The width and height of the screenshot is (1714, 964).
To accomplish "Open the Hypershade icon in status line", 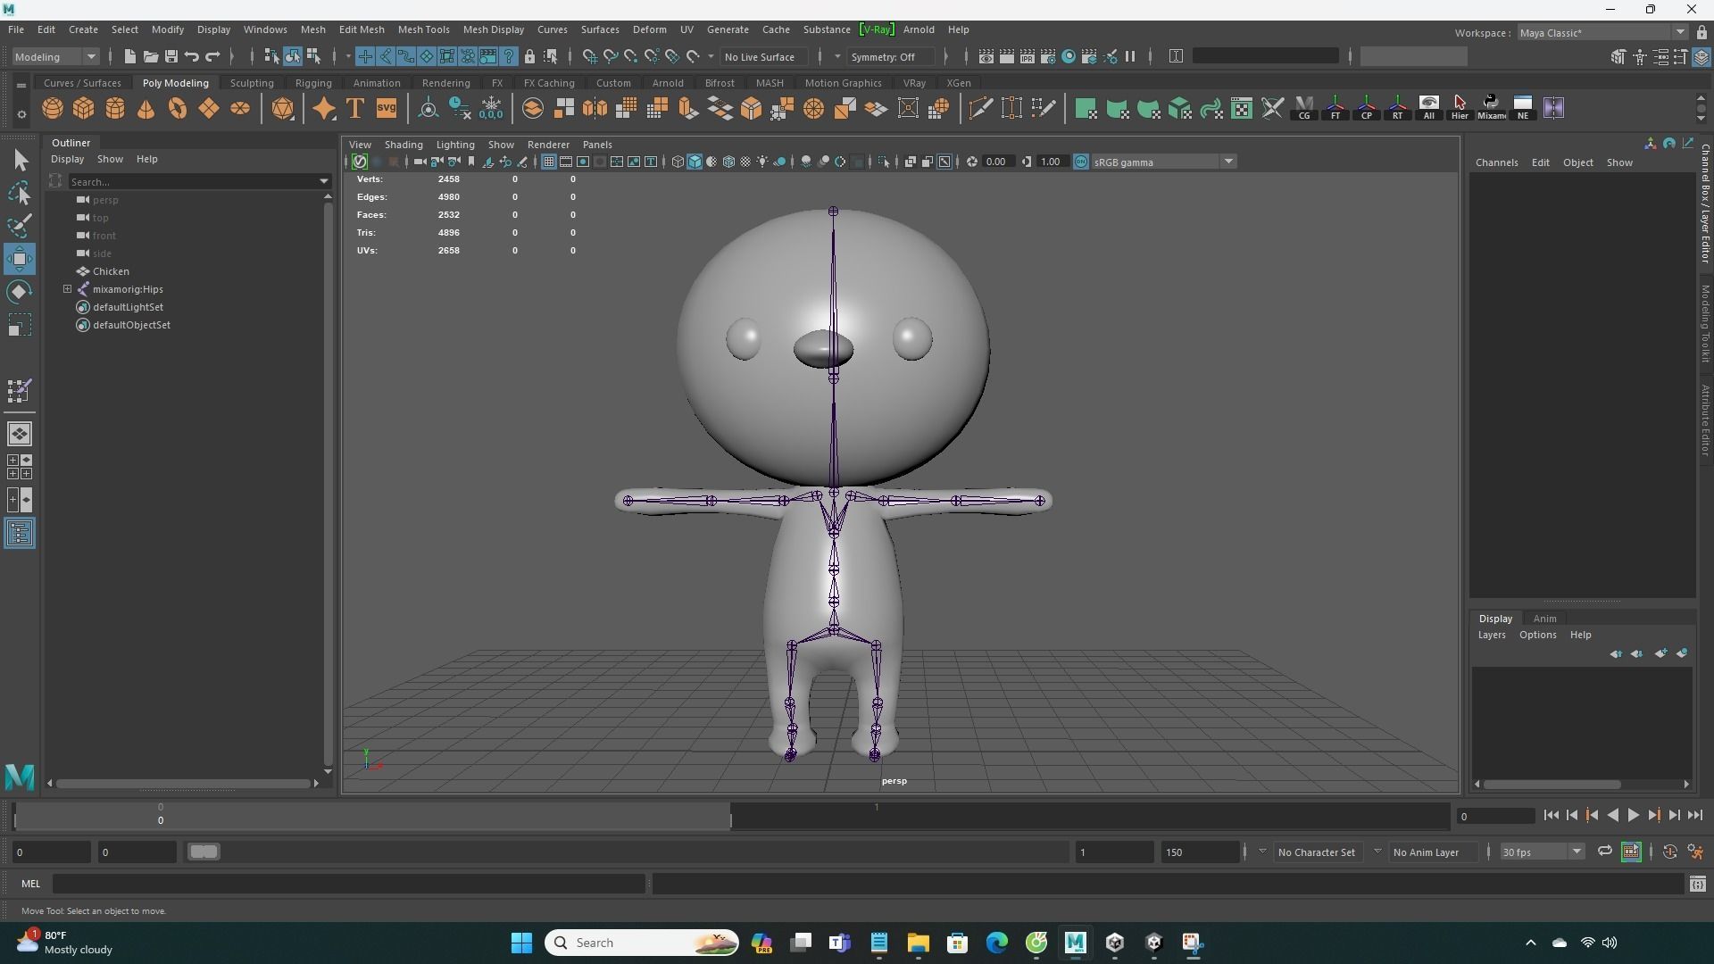I will pyautogui.click(x=1068, y=56).
